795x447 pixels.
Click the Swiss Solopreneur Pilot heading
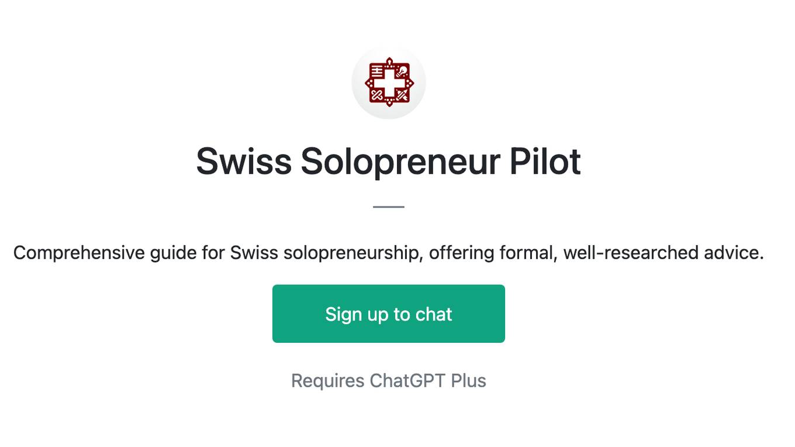tap(389, 161)
